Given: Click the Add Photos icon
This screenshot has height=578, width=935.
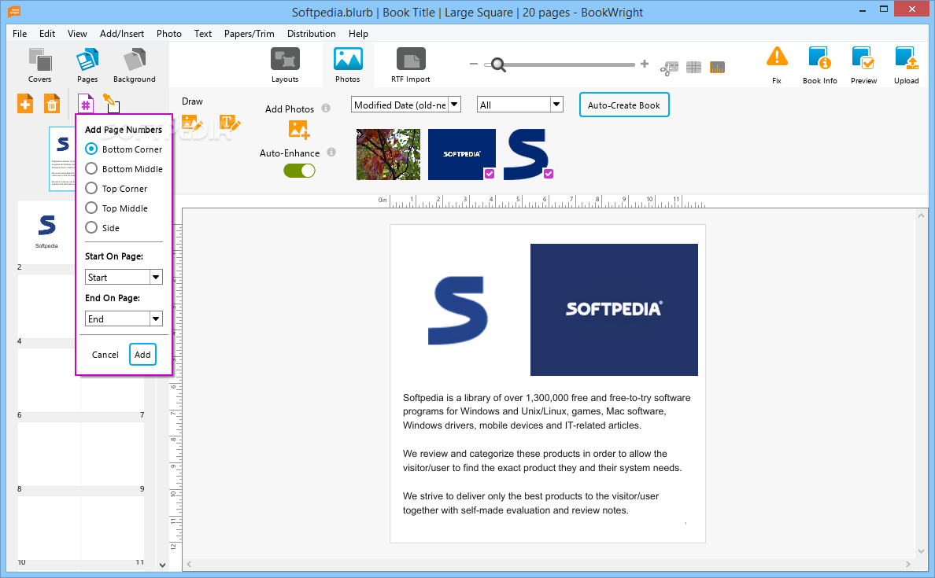Looking at the screenshot, I should tap(299, 129).
